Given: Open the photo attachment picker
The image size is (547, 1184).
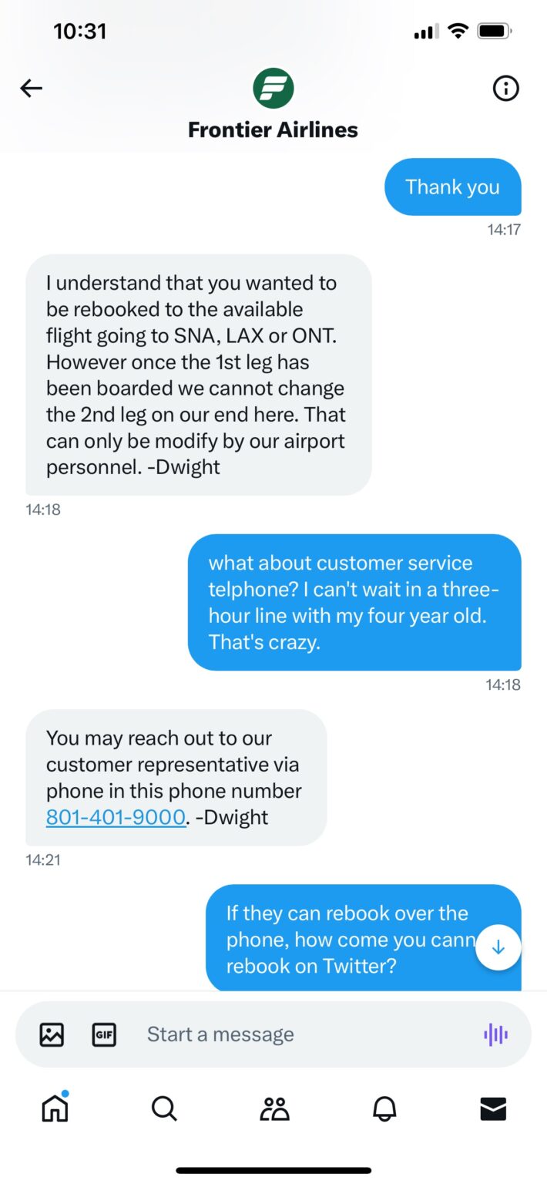Looking at the screenshot, I should coord(49,1035).
